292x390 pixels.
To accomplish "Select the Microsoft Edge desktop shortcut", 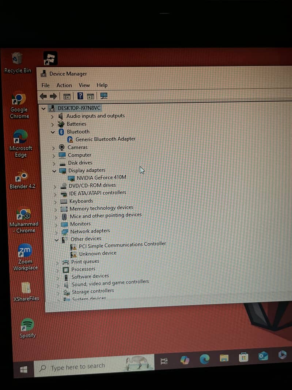I will point(20,144).
